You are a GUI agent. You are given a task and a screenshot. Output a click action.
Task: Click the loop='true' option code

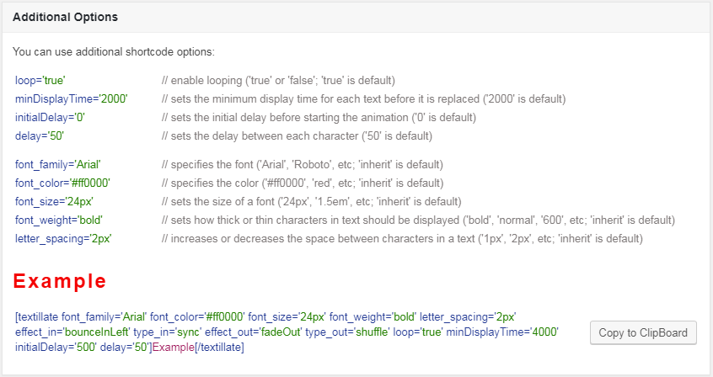[x=41, y=81]
